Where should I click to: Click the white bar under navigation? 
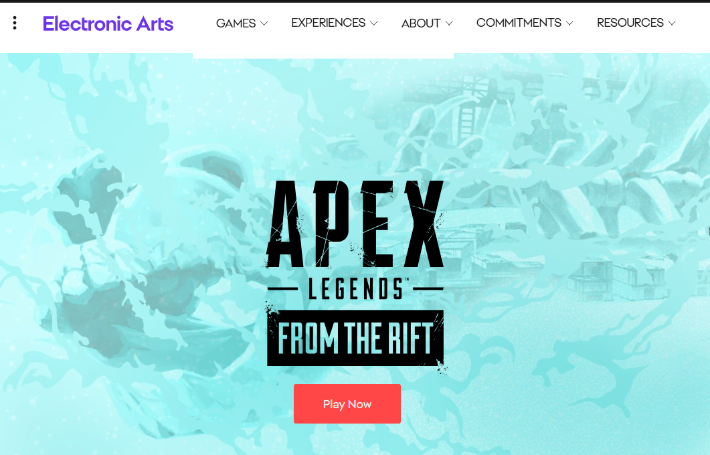323,56
